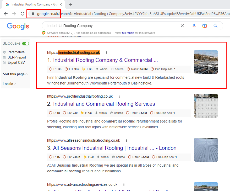Toggle the SEOquake switch off
Viewport: 230px width, 191px height.
pos(25,44)
